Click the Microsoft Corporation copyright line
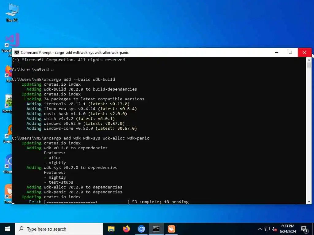Image resolution: width=314 pixels, height=235 pixels. (x=70, y=60)
